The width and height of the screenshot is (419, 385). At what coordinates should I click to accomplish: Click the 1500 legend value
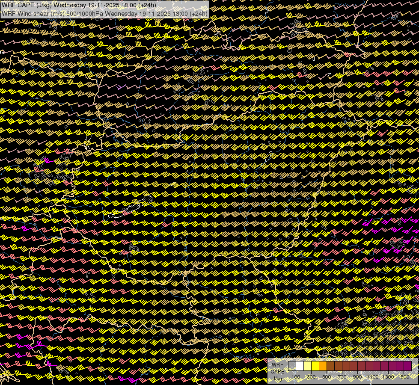coord(404,377)
